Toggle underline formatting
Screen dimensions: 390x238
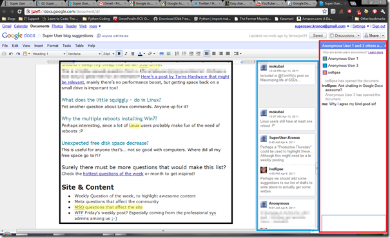(133, 53)
